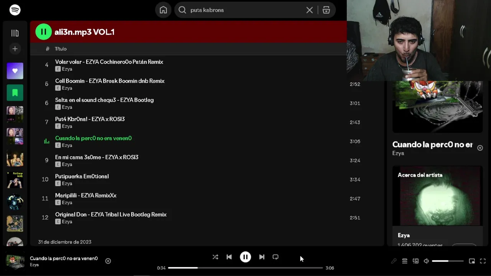The height and width of the screenshot is (276, 491).
Task: Open the 'ali3n.mp3 VOL.1' album title
Action: click(x=84, y=32)
